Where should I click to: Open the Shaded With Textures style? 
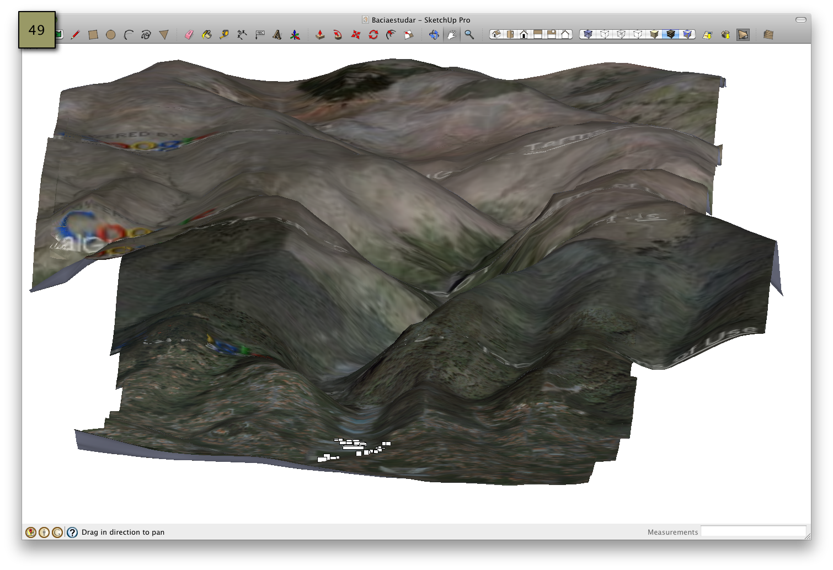(x=672, y=34)
